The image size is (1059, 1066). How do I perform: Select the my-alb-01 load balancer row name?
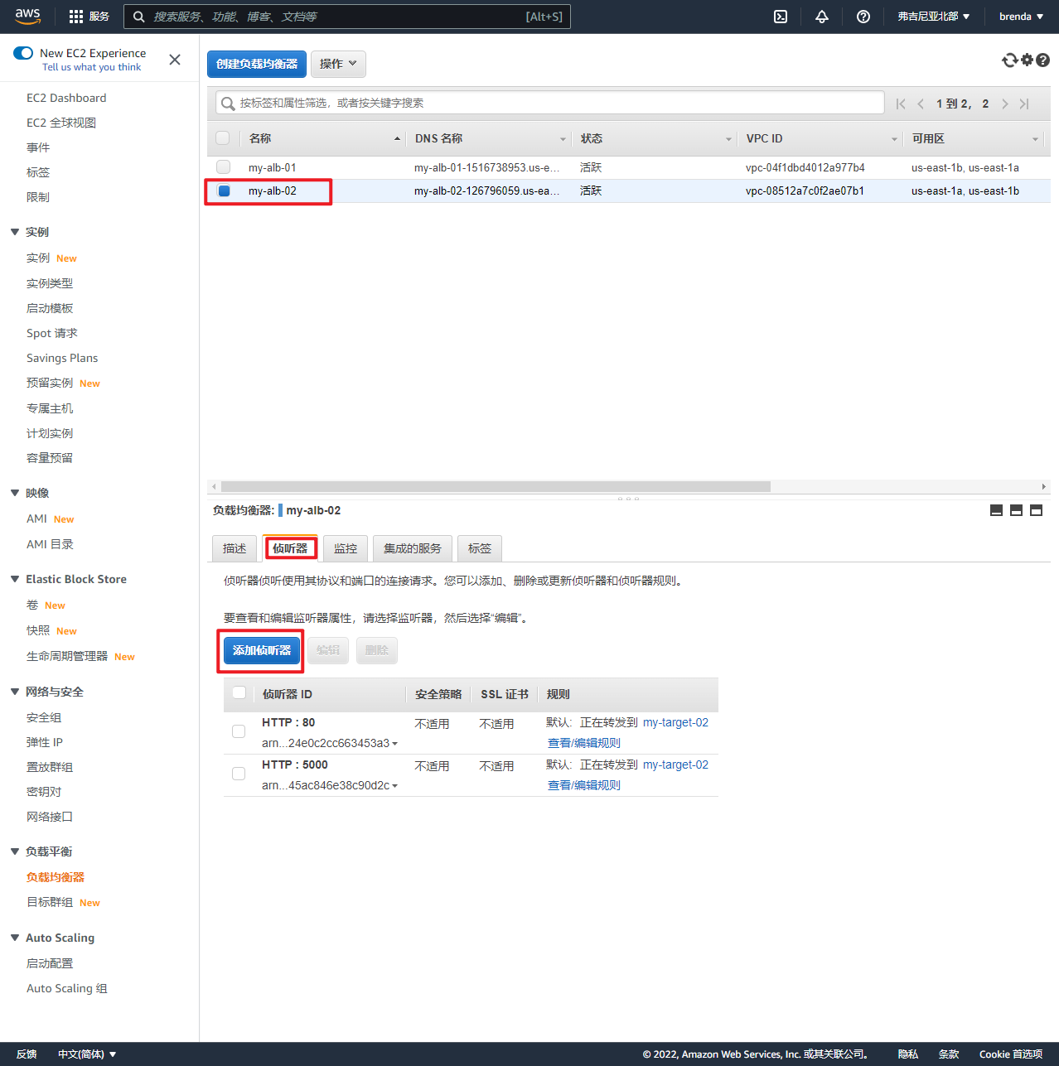pyautogui.click(x=273, y=167)
